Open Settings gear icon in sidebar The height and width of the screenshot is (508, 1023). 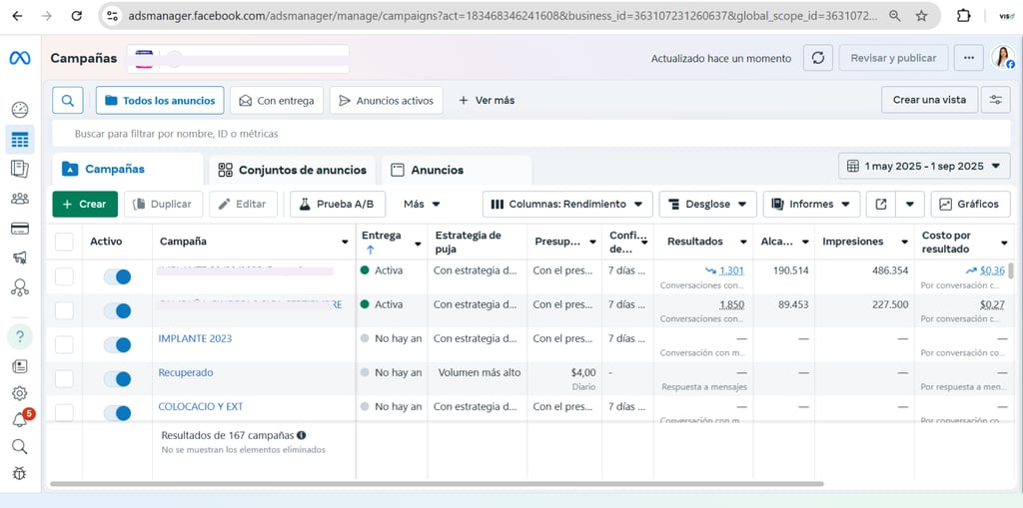pos(20,393)
